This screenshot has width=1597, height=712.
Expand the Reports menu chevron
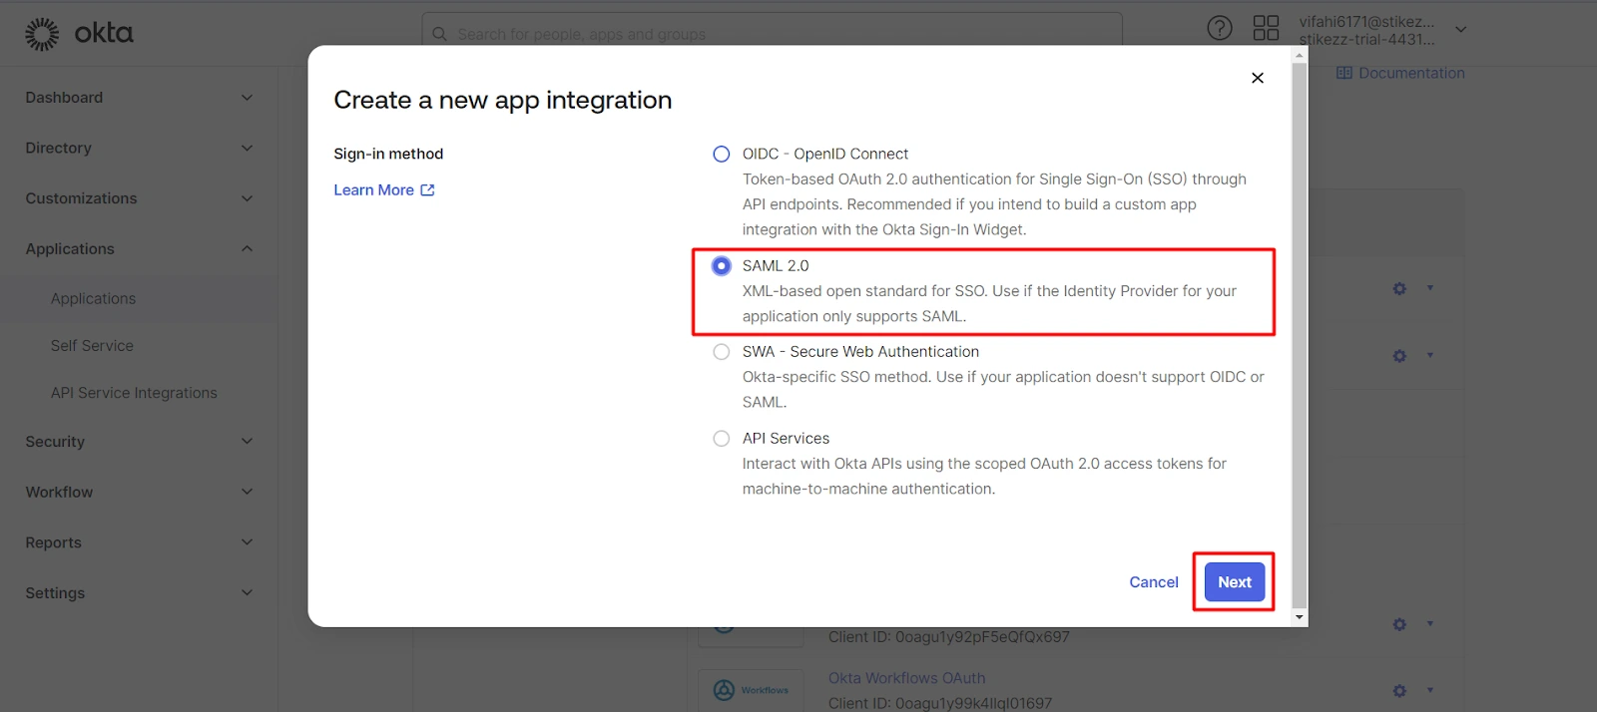click(x=247, y=542)
